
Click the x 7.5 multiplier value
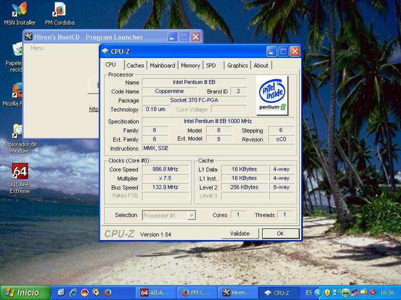(x=165, y=178)
